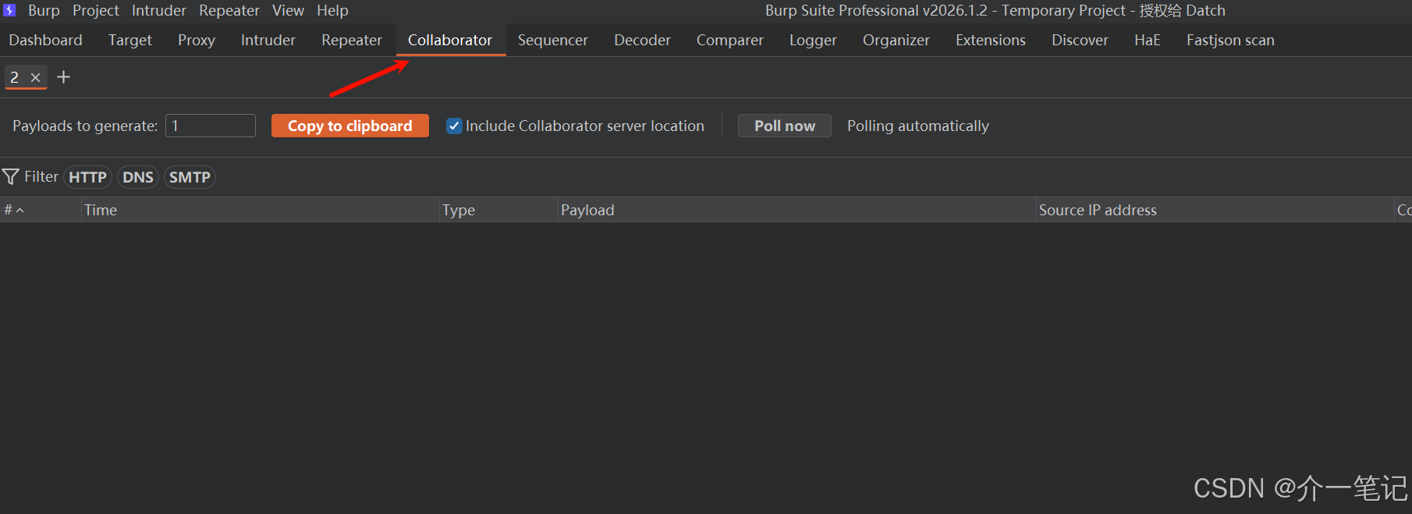
Task: Toggle the SMTP filter chip
Action: coord(190,177)
